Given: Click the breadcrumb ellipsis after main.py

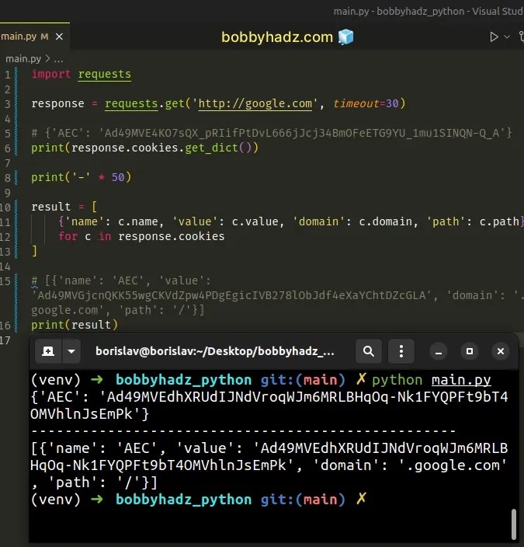Looking at the screenshot, I should [x=58, y=59].
